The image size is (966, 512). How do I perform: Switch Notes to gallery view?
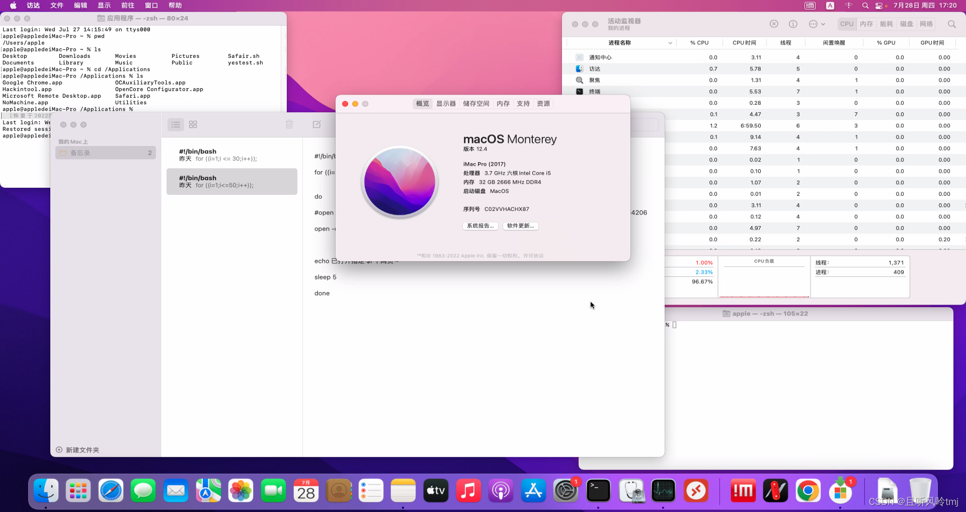click(193, 124)
